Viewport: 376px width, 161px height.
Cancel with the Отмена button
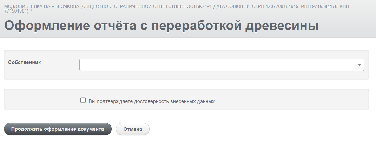(x=133, y=129)
